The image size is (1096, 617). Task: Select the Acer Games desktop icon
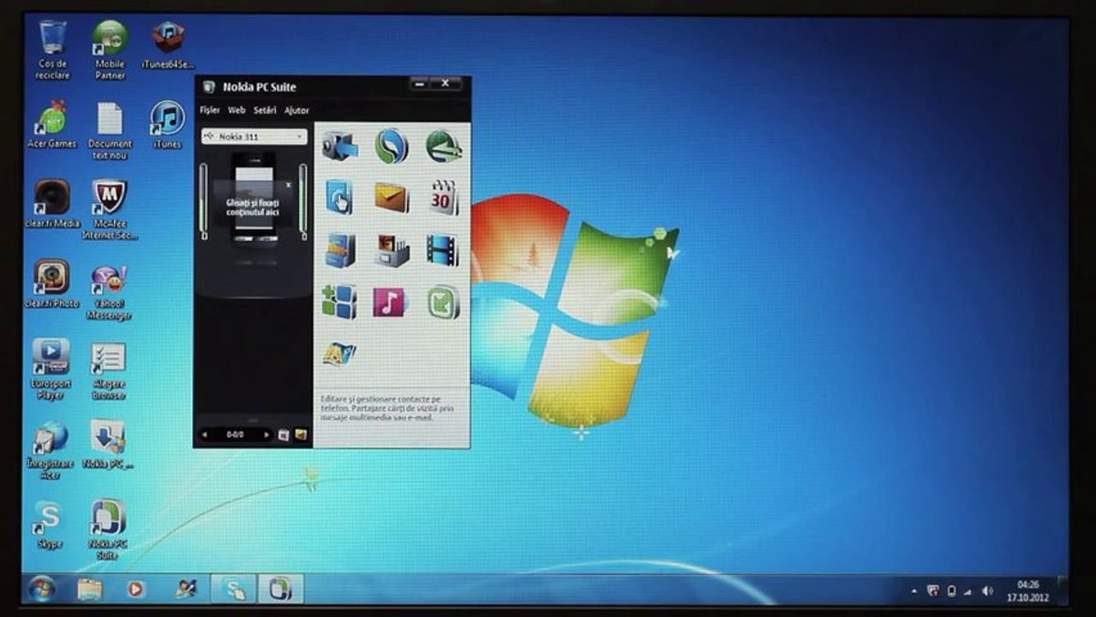click(x=52, y=125)
